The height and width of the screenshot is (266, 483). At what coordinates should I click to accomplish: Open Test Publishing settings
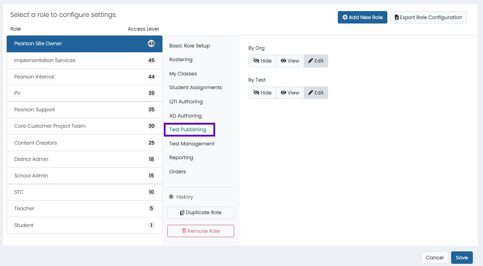188,129
